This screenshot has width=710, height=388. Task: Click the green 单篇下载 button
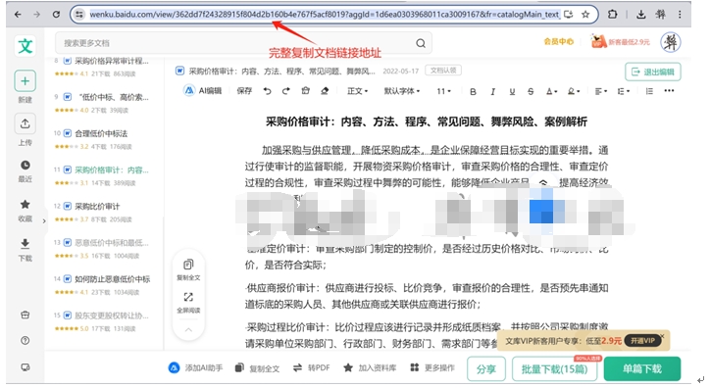[x=642, y=369]
